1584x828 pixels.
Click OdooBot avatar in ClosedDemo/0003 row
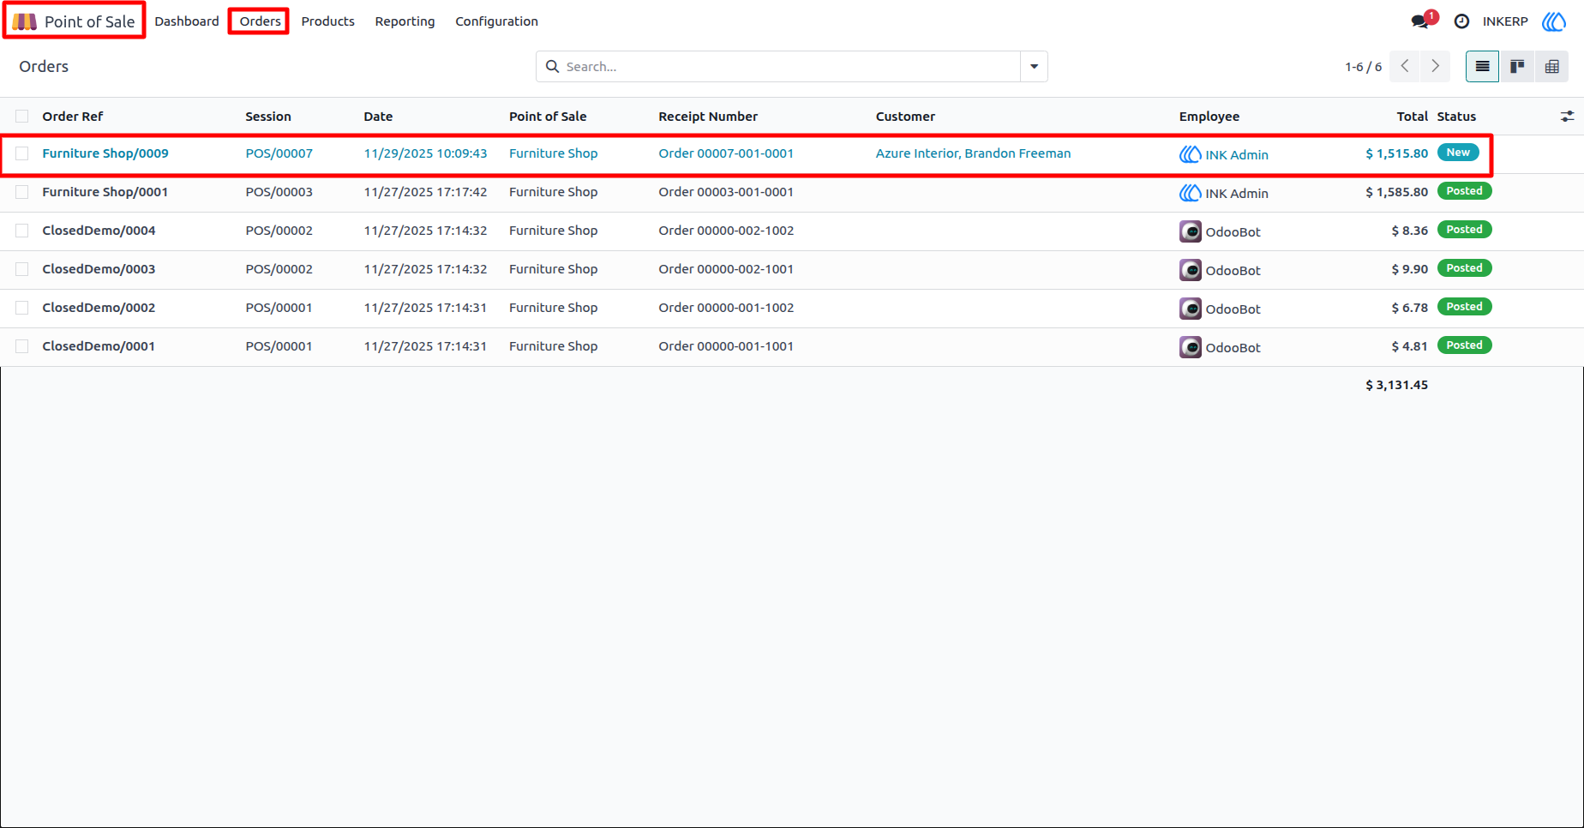[x=1191, y=270]
